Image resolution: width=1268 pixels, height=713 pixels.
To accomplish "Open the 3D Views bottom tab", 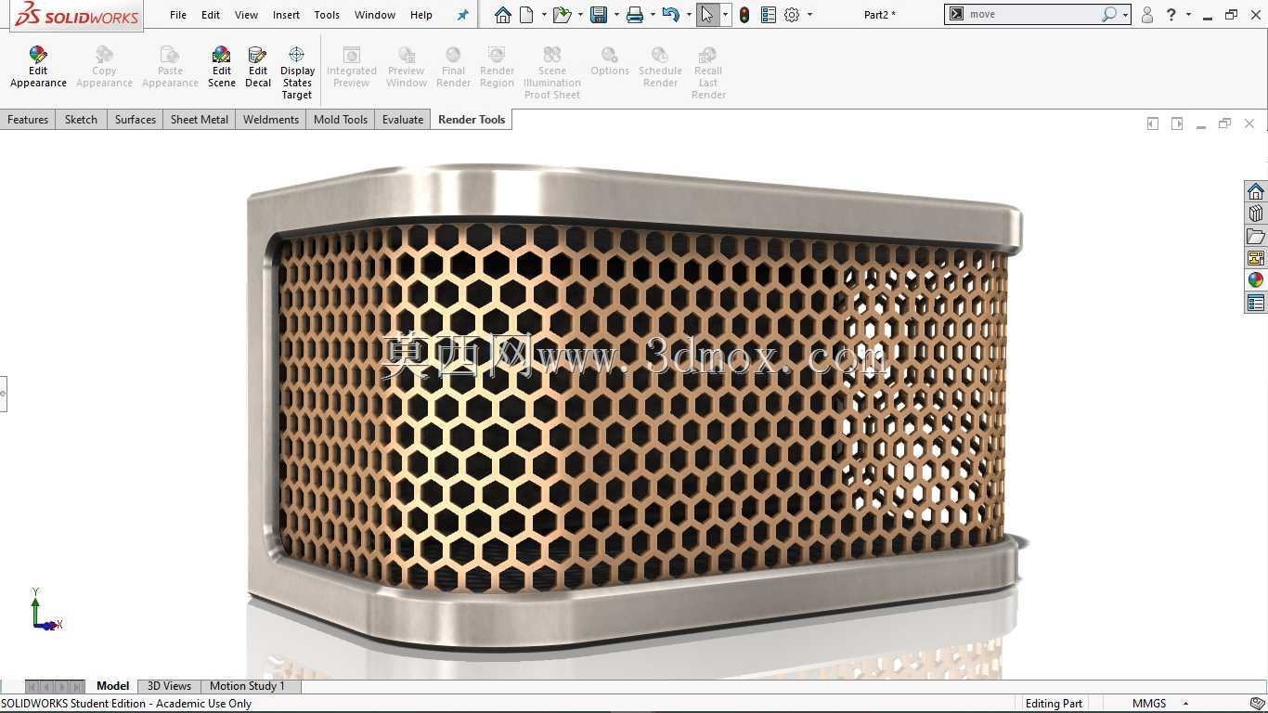I will (169, 686).
